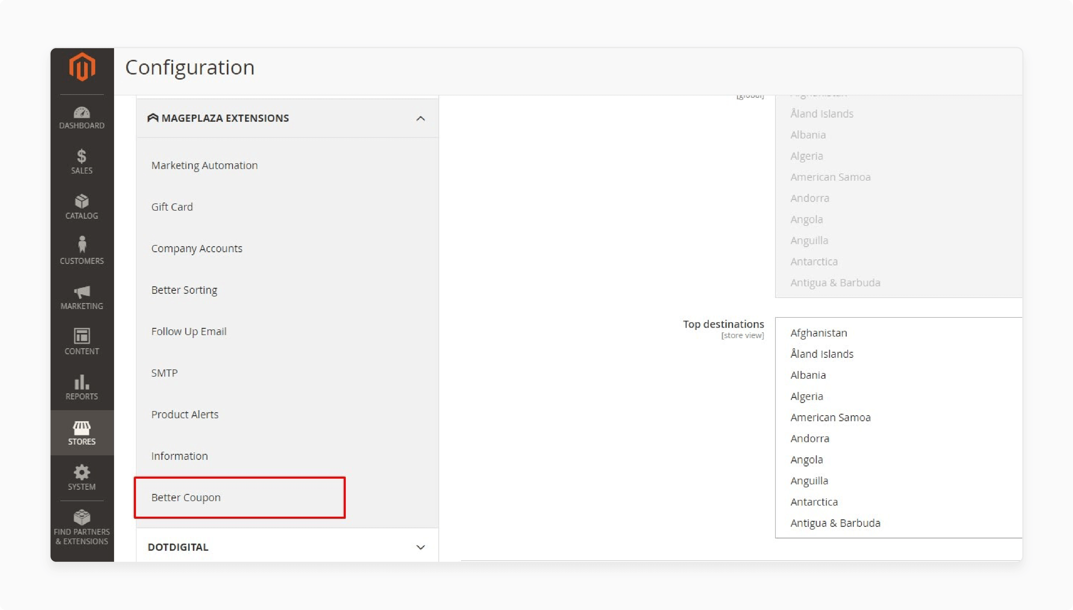Select Afghanistan in Top destinations list

[819, 333]
